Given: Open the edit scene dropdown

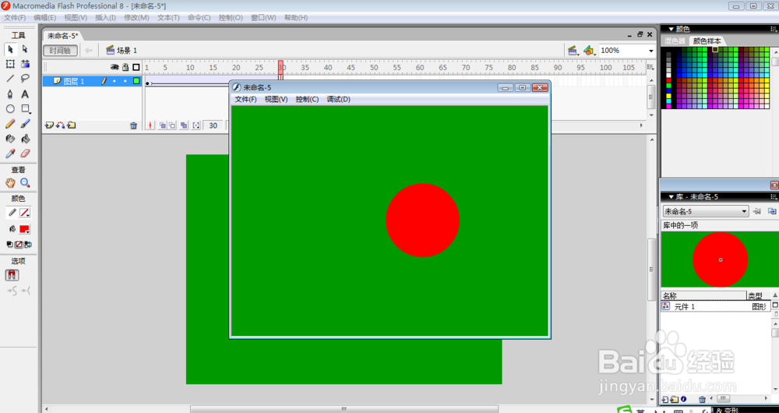Looking at the screenshot, I should pyautogui.click(x=573, y=50).
